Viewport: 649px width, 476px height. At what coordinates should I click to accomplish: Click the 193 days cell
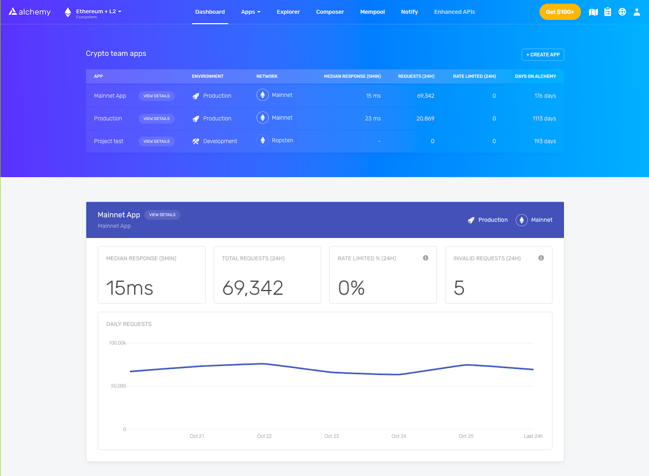click(x=545, y=141)
